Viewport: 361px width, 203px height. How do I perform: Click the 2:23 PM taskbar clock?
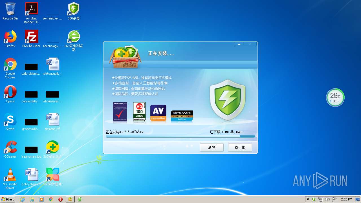click(x=346, y=199)
